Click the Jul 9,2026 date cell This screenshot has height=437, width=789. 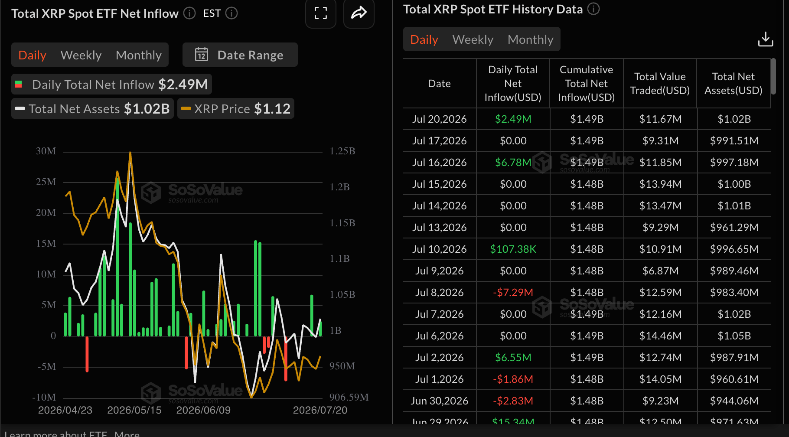click(440, 271)
